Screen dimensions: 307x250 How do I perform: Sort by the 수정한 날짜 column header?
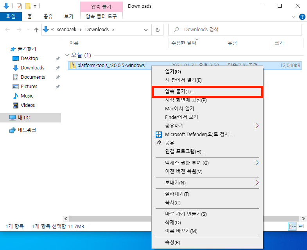tap(184, 43)
